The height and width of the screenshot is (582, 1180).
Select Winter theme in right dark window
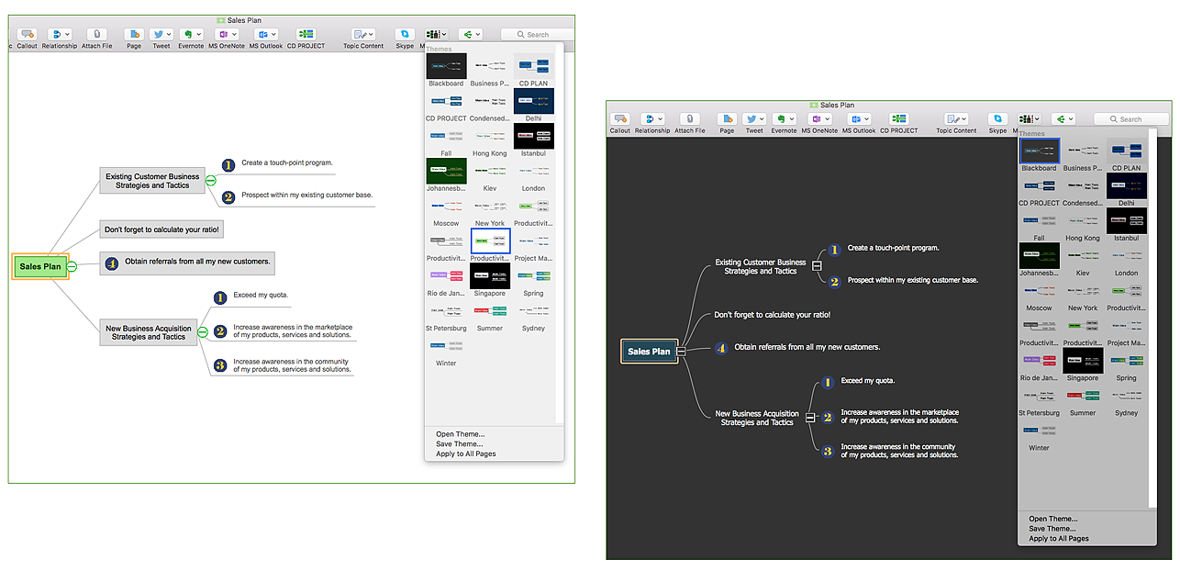click(x=1039, y=431)
